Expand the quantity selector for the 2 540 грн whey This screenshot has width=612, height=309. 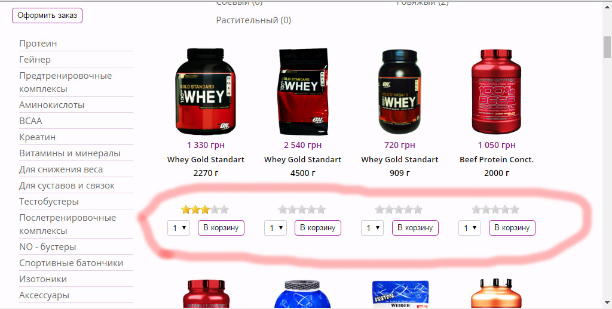[276, 228]
